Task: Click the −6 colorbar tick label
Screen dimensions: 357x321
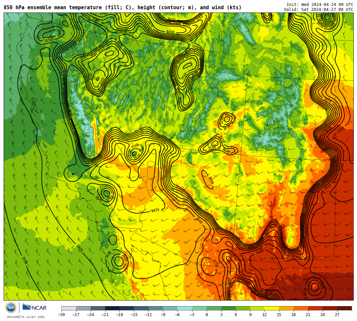Action: 178,315
